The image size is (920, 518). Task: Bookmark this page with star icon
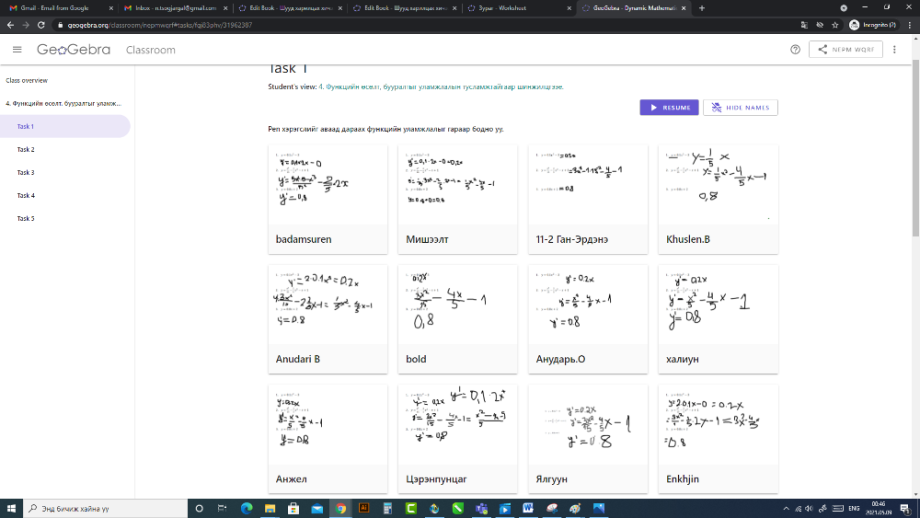[x=835, y=25]
